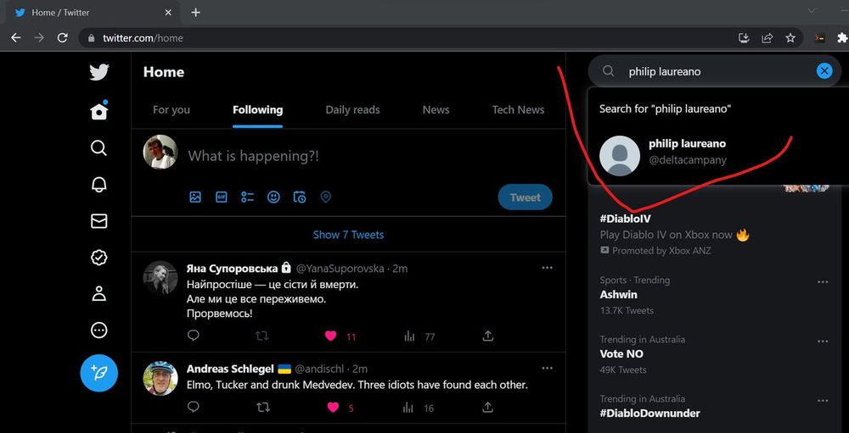Screen dimensions: 849x433
Task: Like heart on Яна Супоровська's tweet
Action: coord(331,336)
